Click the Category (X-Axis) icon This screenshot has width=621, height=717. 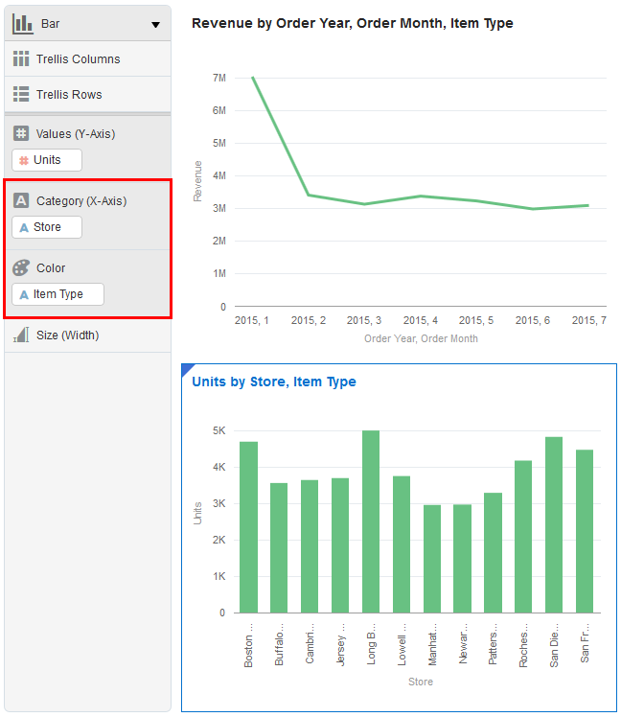[x=21, y=200]
